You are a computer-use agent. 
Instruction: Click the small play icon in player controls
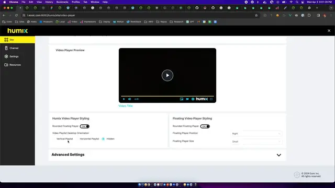click(124, 99)
